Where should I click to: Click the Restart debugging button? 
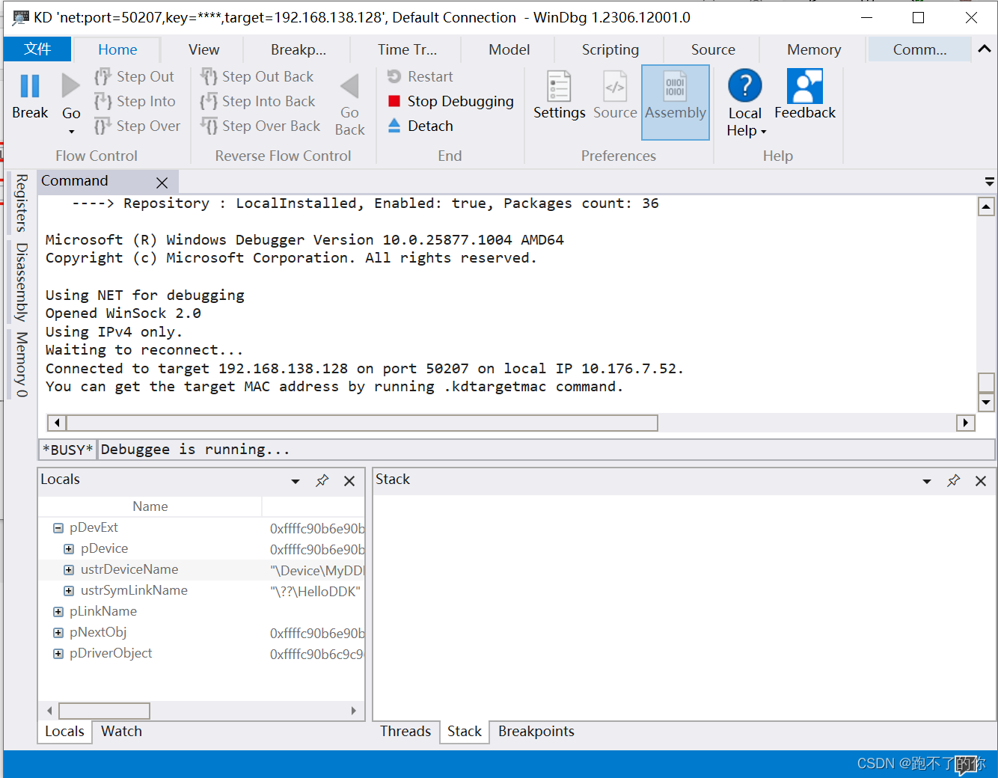(x=420, y=76)
